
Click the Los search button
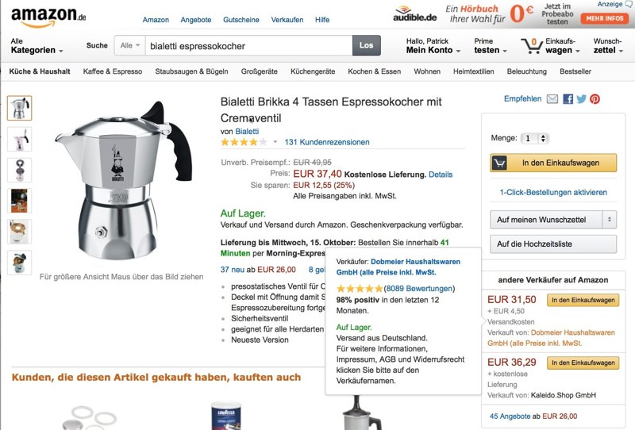click(x=366, y=45)
